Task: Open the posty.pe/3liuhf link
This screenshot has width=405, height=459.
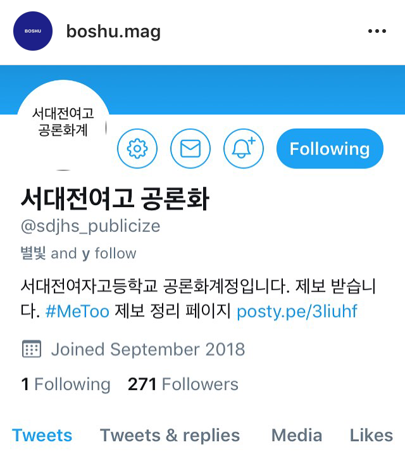Action: click(297, 311)
